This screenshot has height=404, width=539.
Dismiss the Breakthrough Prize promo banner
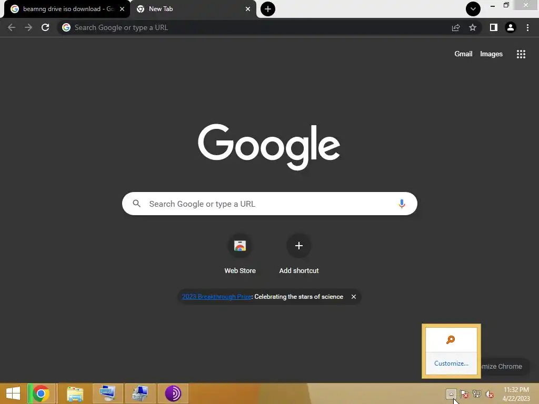click(x=354, y=297)
